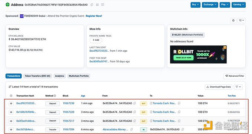Copy the address at the page top

pos(92,5)
